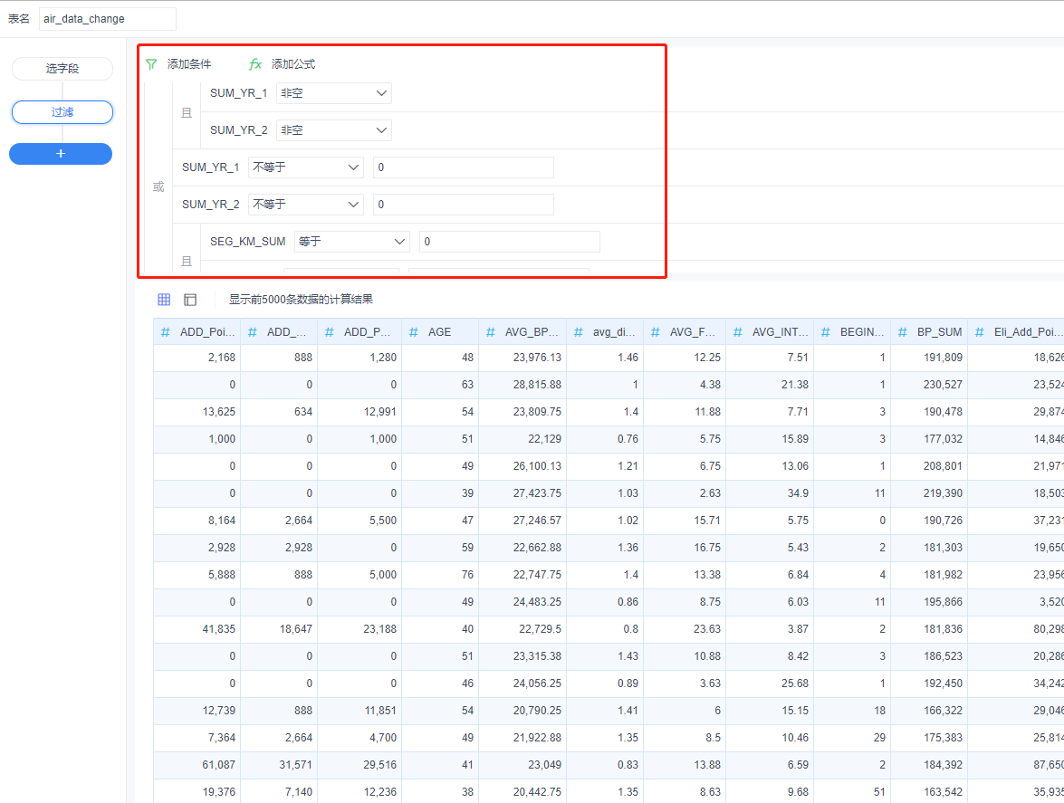The height and width of the screenshot is (803, 1064).
Task: Open the SUM_YR_2 非空 dropdown
Action: (334, 130)
